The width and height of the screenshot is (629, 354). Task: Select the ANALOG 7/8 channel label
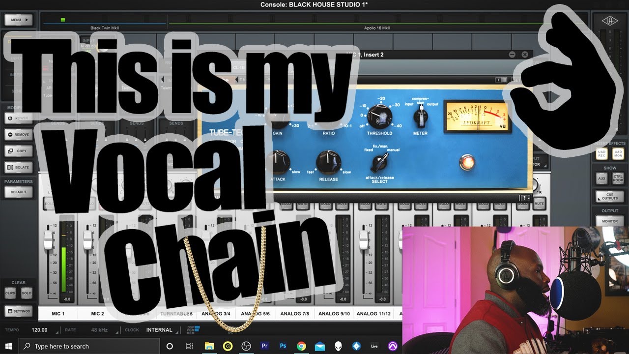[x=294, y=313]
